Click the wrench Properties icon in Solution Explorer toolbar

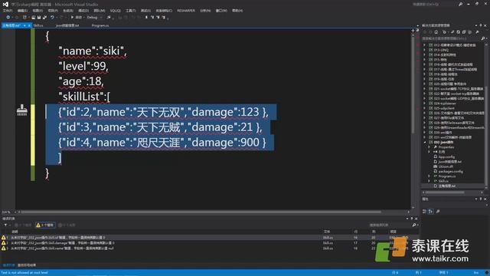(x=478, y=32)
